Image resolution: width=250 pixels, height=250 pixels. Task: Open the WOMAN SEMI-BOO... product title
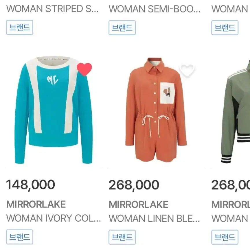[155, 9]
